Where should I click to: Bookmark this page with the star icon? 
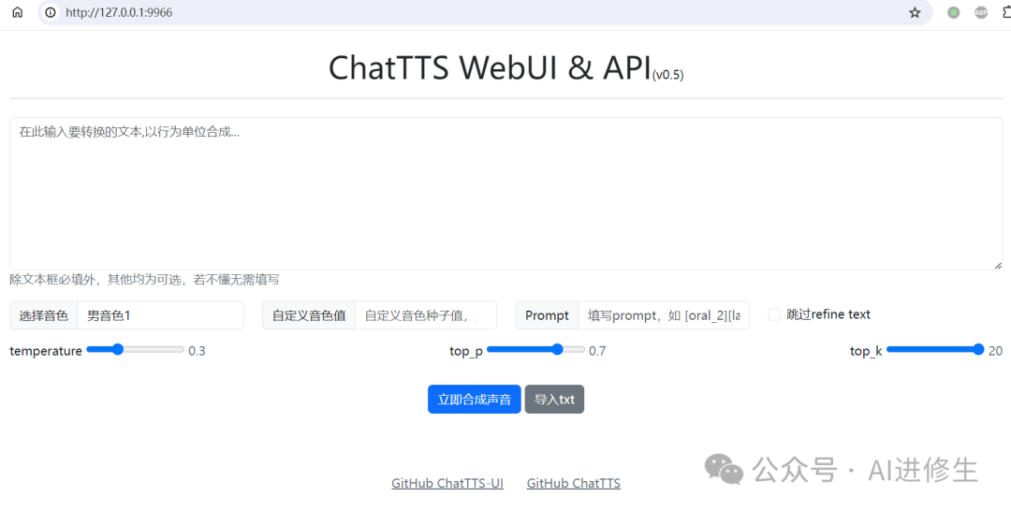[x=915, y=12]
